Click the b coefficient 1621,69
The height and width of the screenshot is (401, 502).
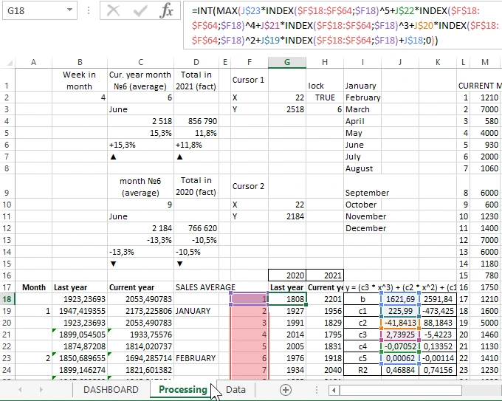(x=400, y=299)
